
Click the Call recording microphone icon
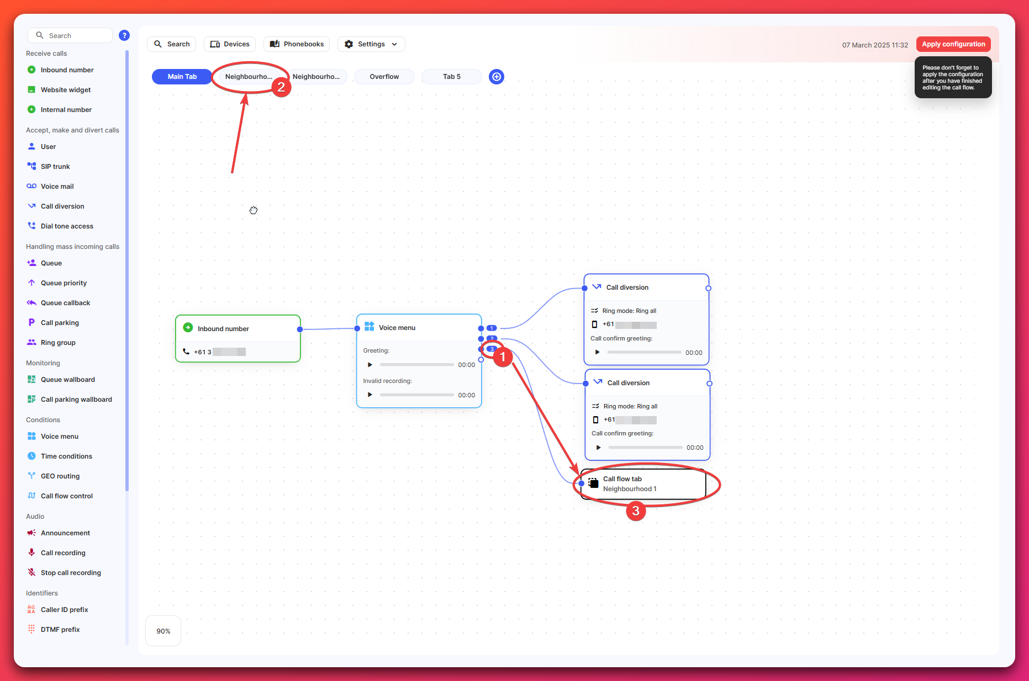click(x=31, y=553)
